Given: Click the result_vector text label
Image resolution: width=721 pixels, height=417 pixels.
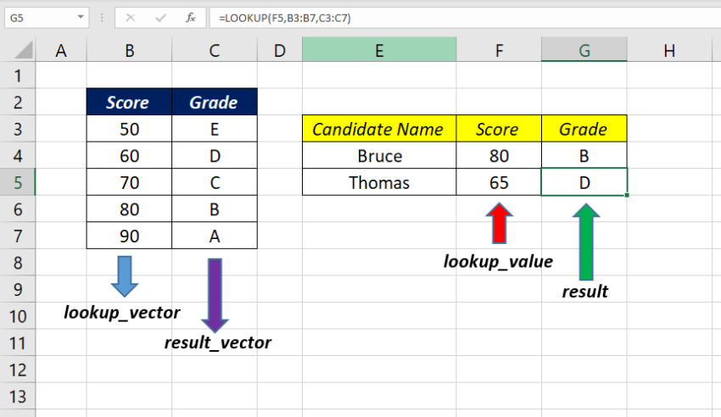Looking at the screenshot, I should (x=218, y=342).
